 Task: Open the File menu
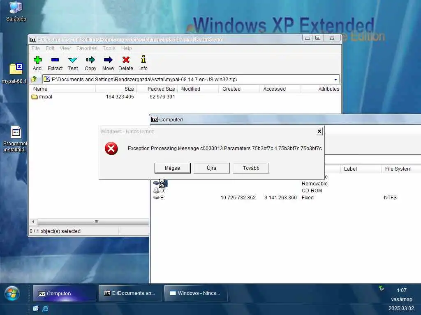(x=36, y=48)
